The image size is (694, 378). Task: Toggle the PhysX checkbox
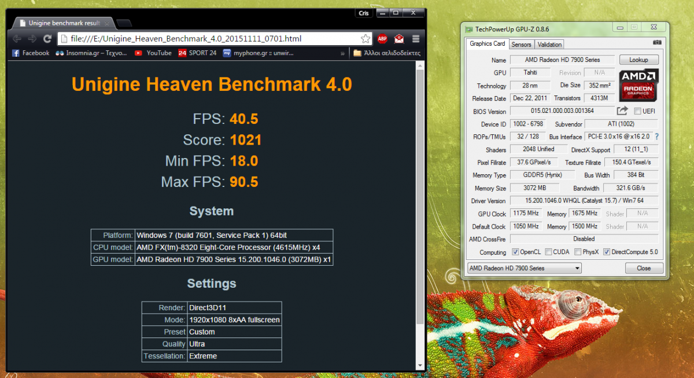(x=578, y=252)
